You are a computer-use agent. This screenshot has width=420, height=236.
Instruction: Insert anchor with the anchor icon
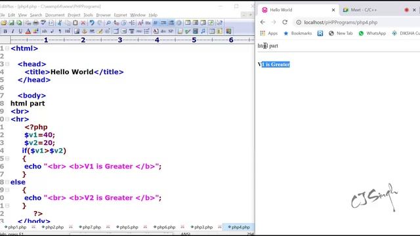coord(85,31)
